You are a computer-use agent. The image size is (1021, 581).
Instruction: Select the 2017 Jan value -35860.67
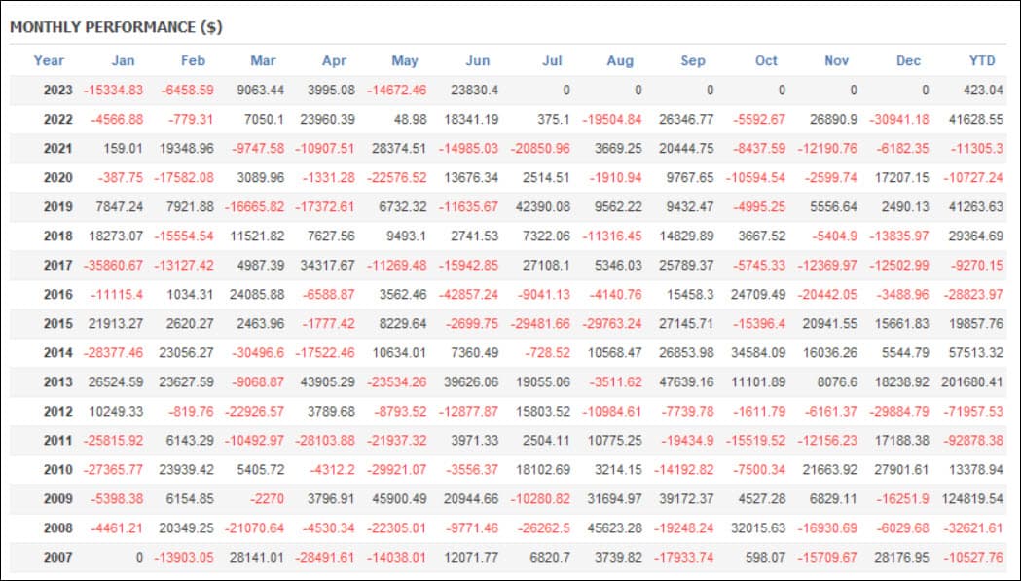point(113,265)
